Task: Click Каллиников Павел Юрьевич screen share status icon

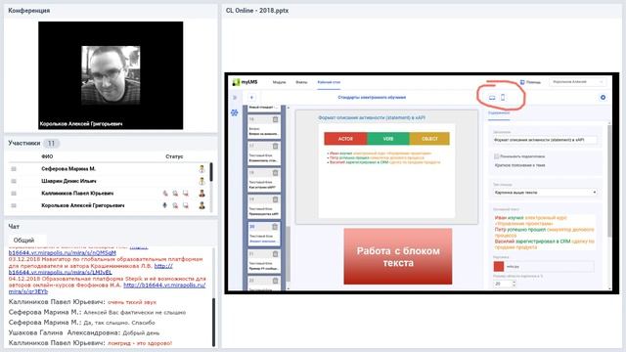Action: coord(186,194)
